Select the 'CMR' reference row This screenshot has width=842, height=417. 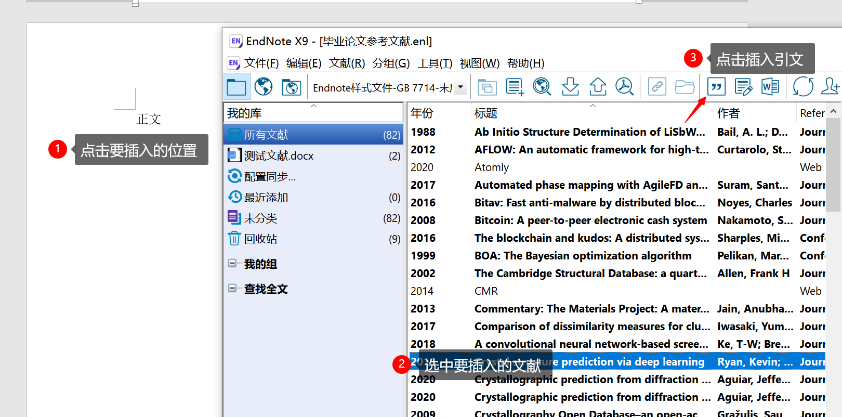617,291
